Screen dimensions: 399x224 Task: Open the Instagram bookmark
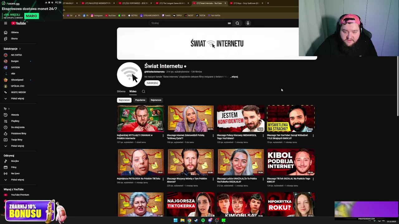tap(97, 16)
